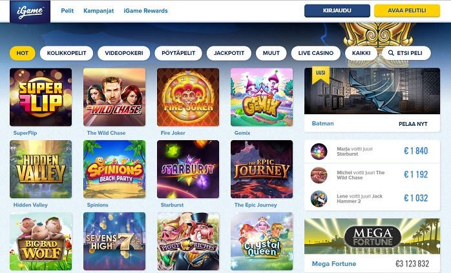Screen dimensions: 451x273
Task: Go to iGame Rewards page
Action: tap(145, 11)
